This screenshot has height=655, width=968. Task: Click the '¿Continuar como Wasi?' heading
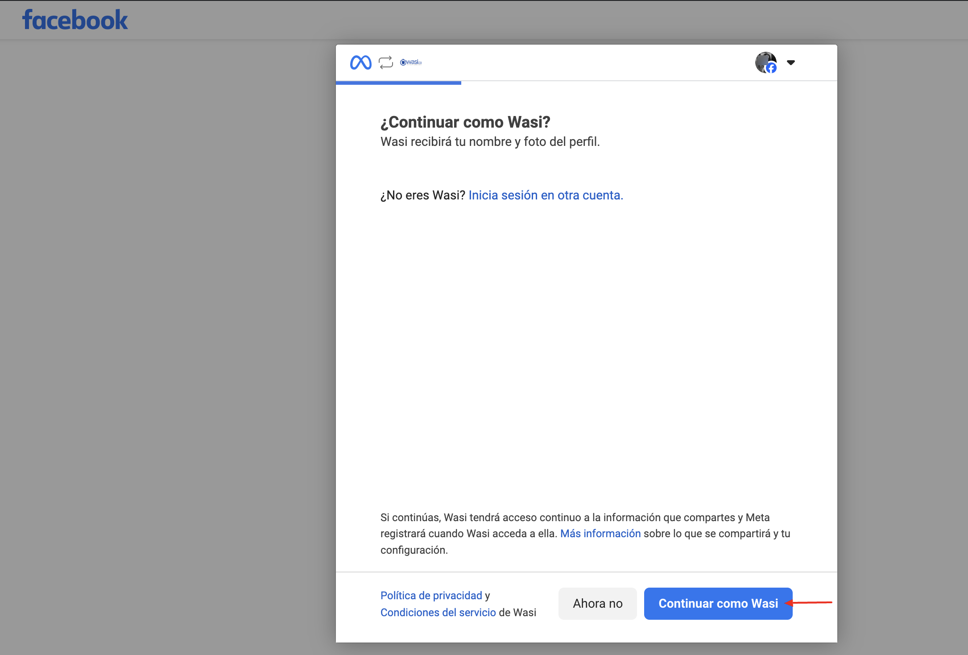[465, 122]
